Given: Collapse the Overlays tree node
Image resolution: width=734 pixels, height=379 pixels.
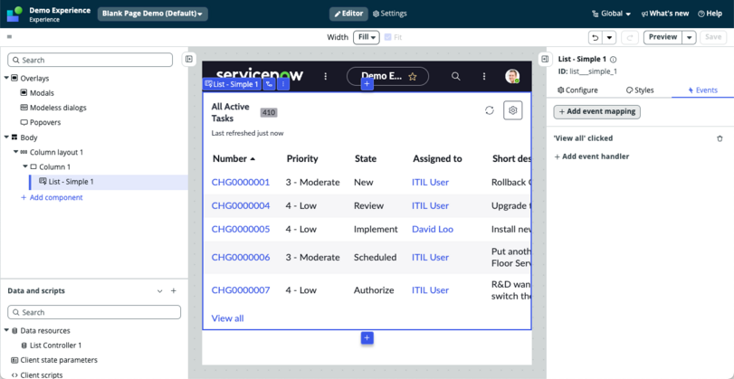Looking at the screenshot, I should coord(6,78).
